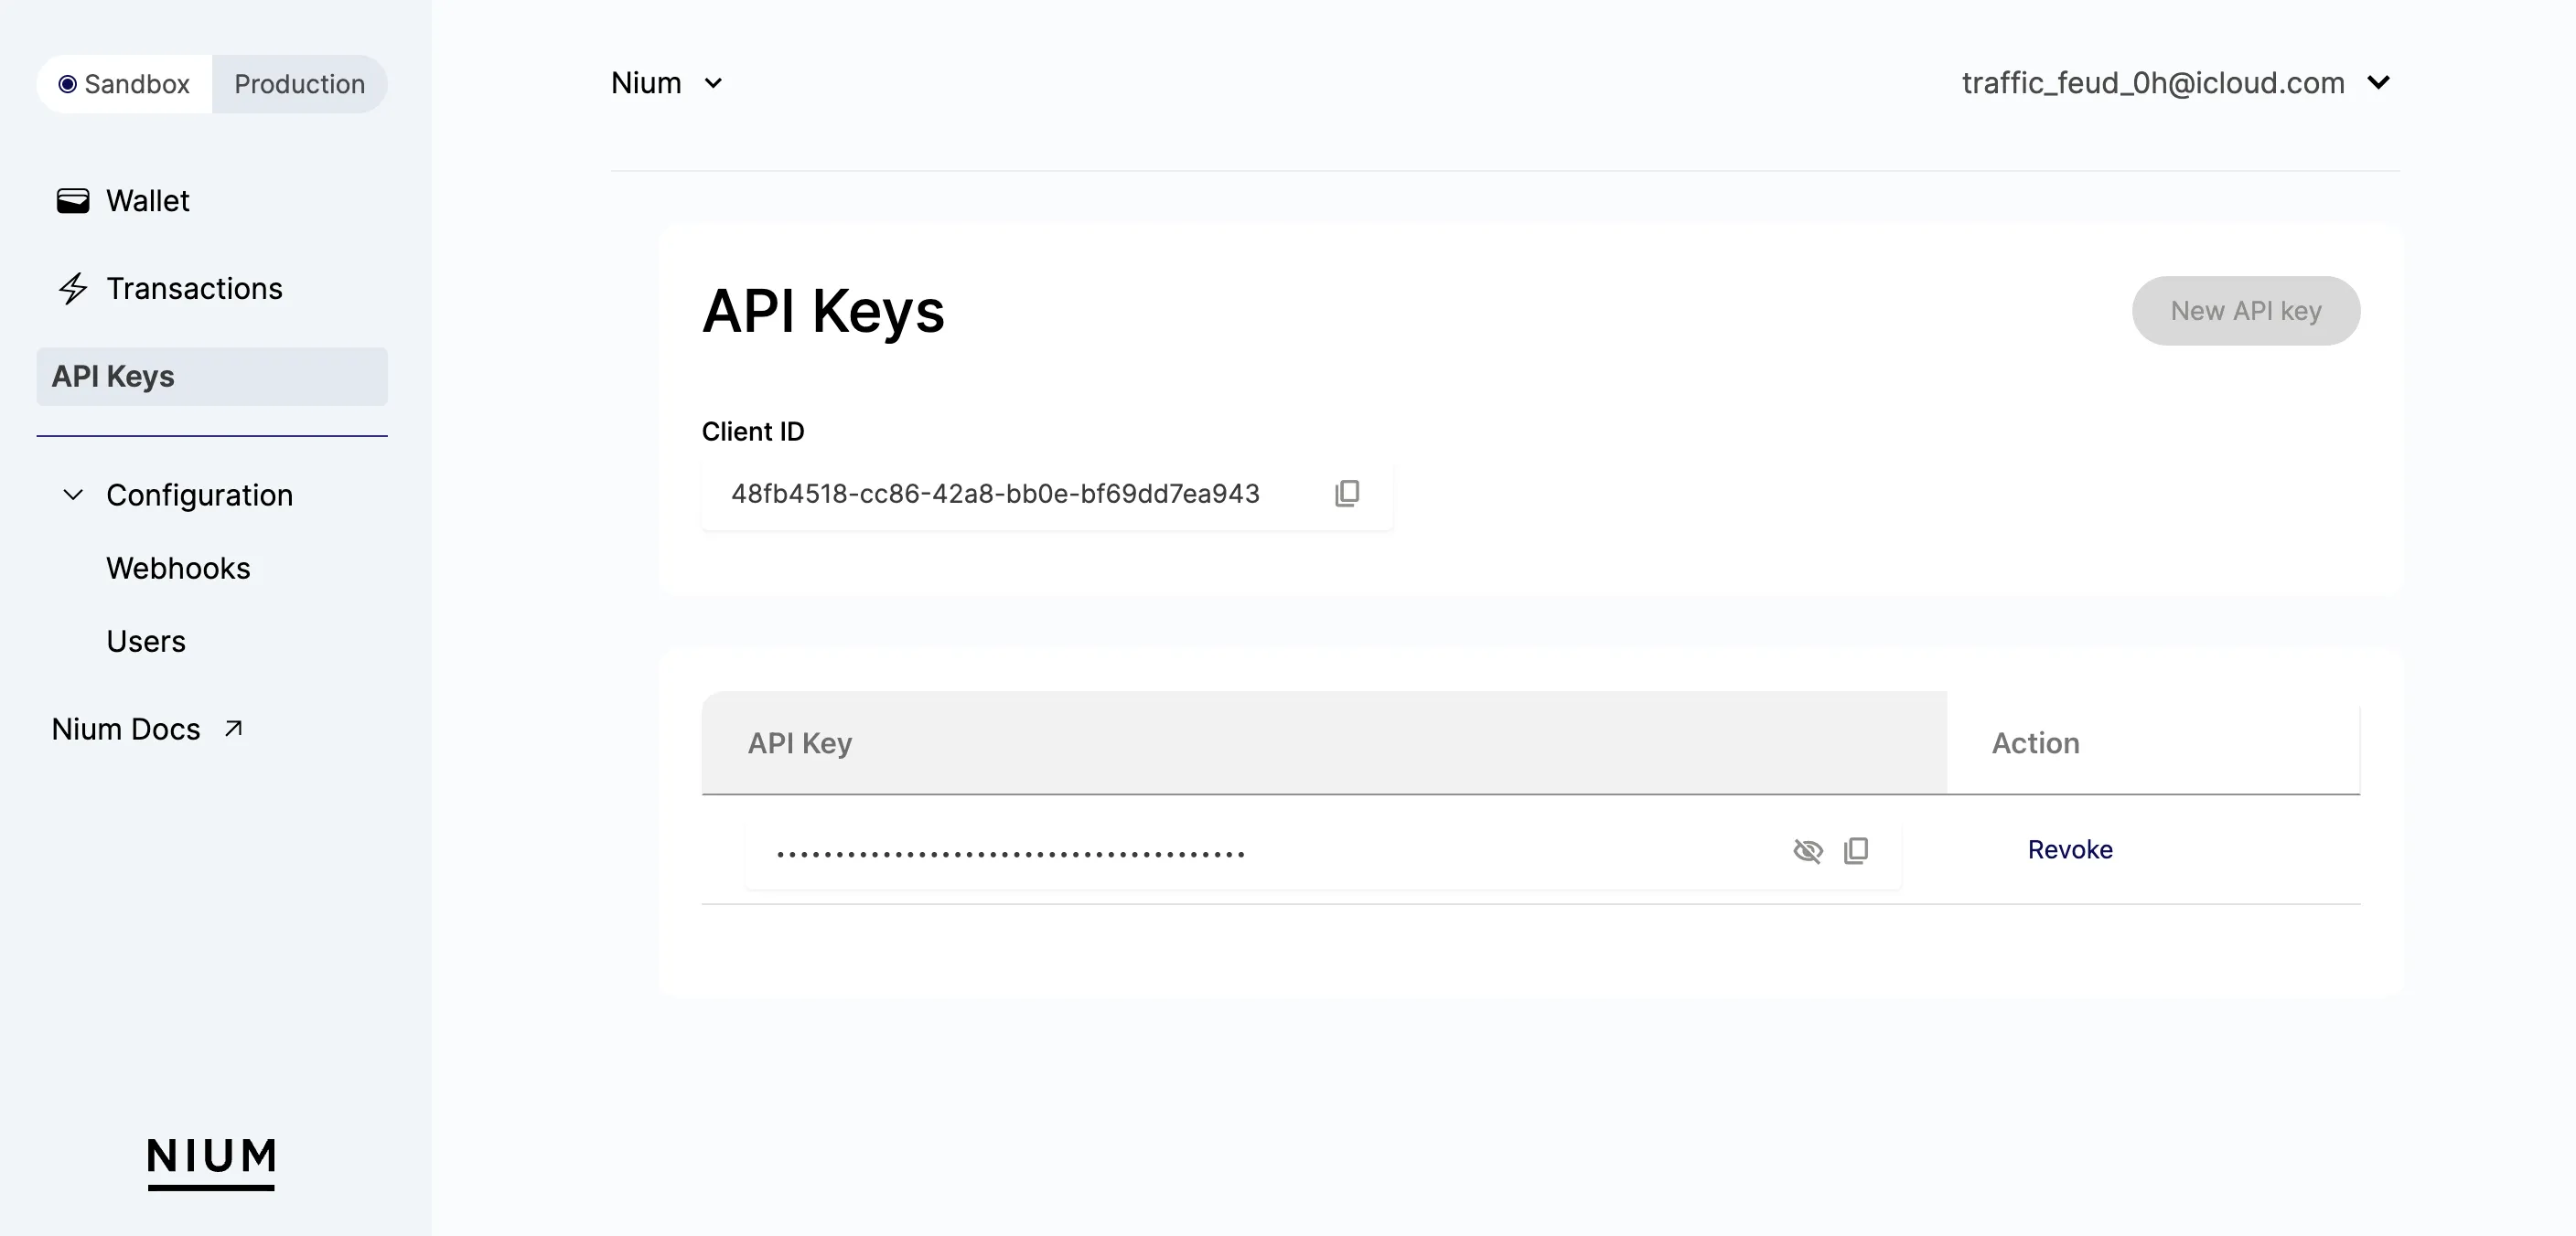Click the Transactions lightning bolt icon

click(72, 289)
